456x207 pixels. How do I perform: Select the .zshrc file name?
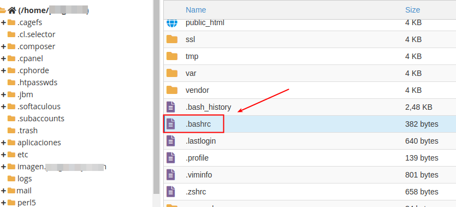[196, 192]
